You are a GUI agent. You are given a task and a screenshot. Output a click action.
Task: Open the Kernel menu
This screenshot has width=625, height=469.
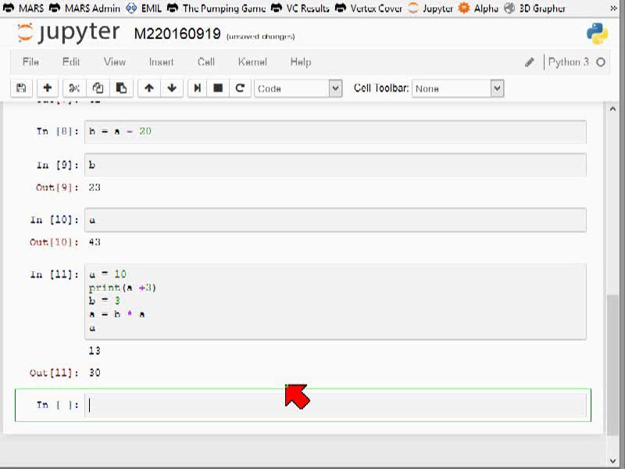(x=252, y=63)
